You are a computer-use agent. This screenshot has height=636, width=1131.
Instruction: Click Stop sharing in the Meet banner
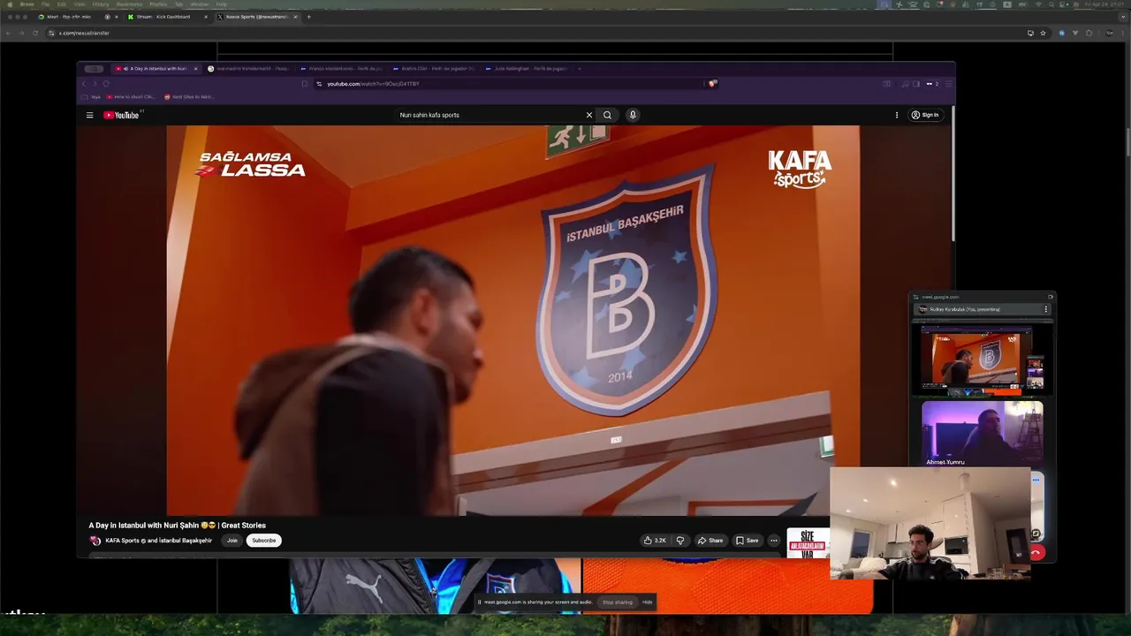click(x=618, y=602)
